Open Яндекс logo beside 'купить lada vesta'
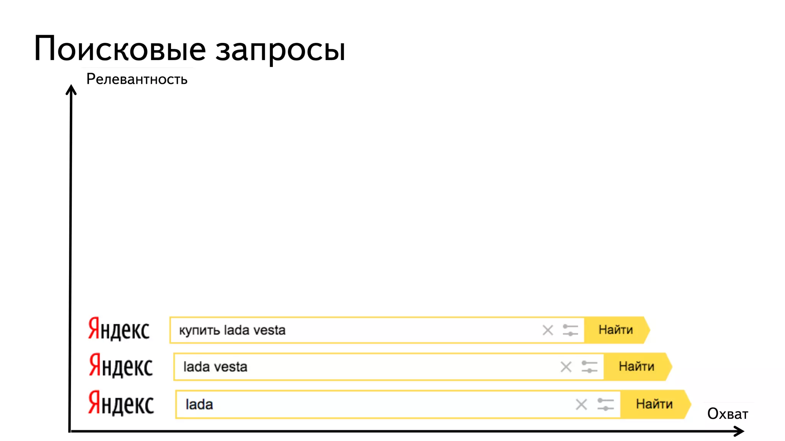Viewport: 785px width, 441px height. [x=119, y=329]
